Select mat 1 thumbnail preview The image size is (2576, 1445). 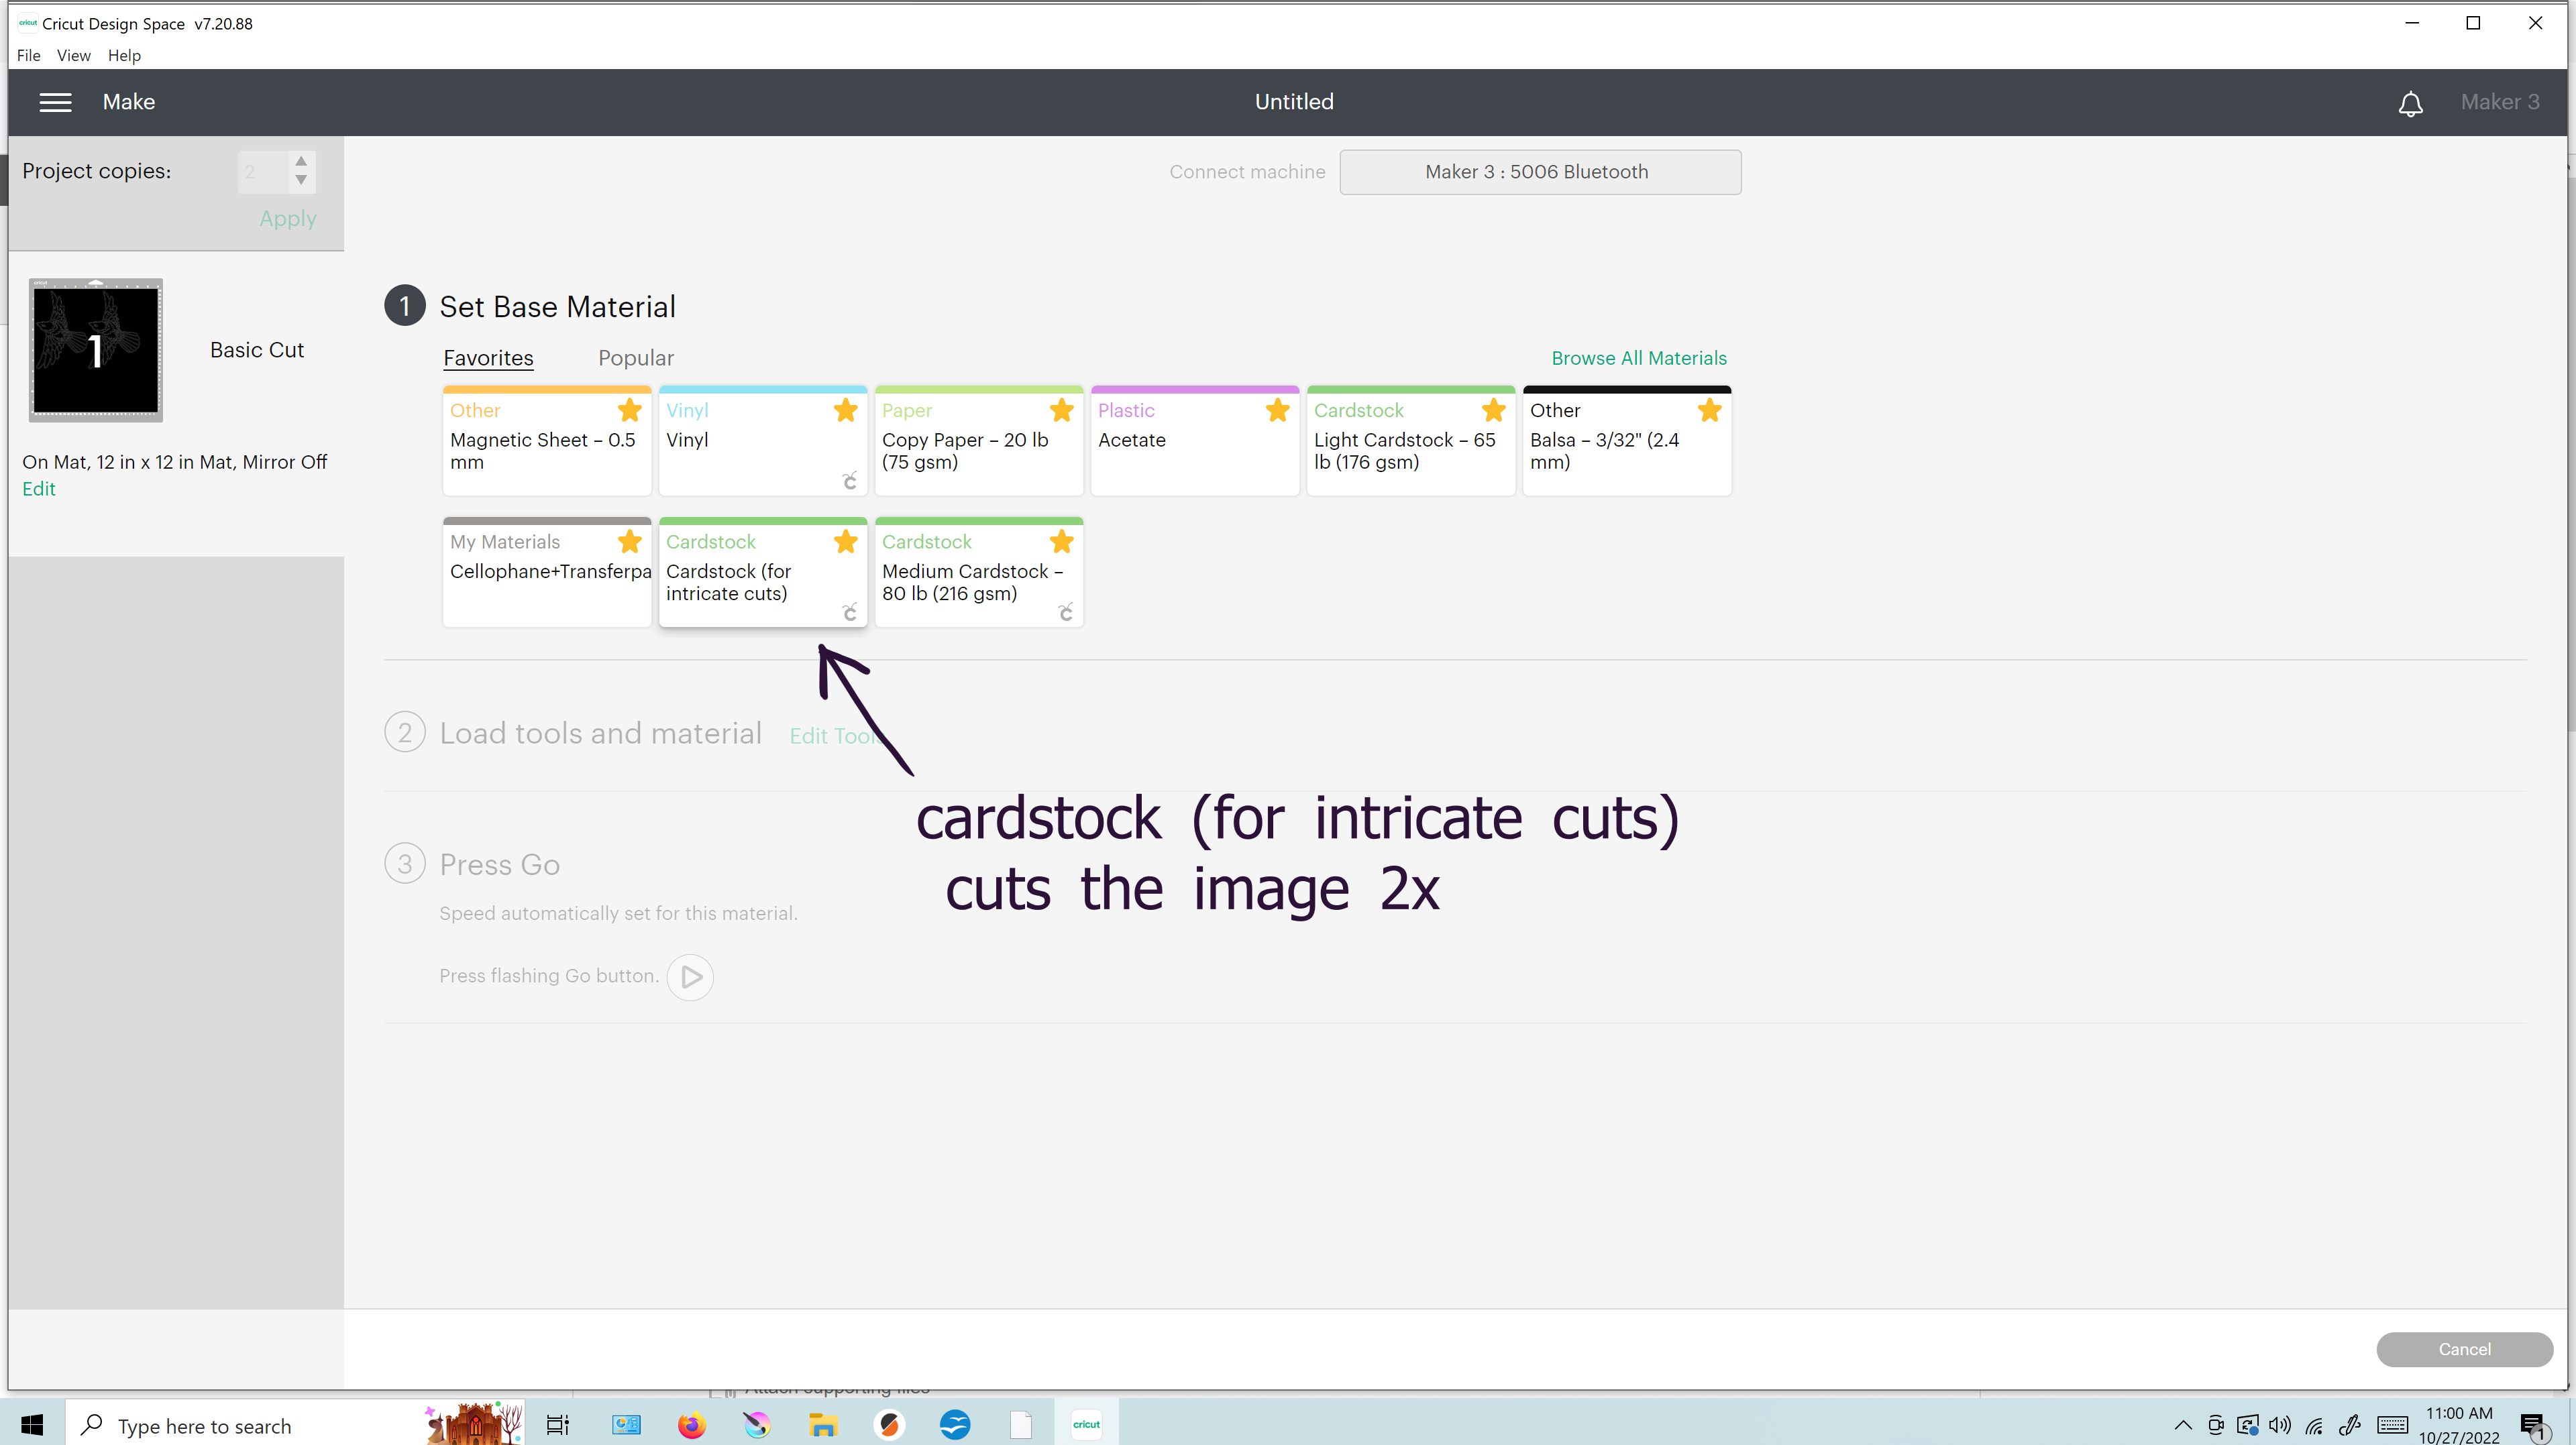[96, 350]
